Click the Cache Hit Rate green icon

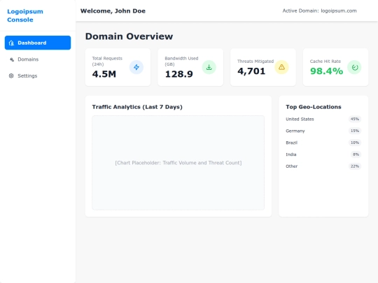(x=354, y=67)
